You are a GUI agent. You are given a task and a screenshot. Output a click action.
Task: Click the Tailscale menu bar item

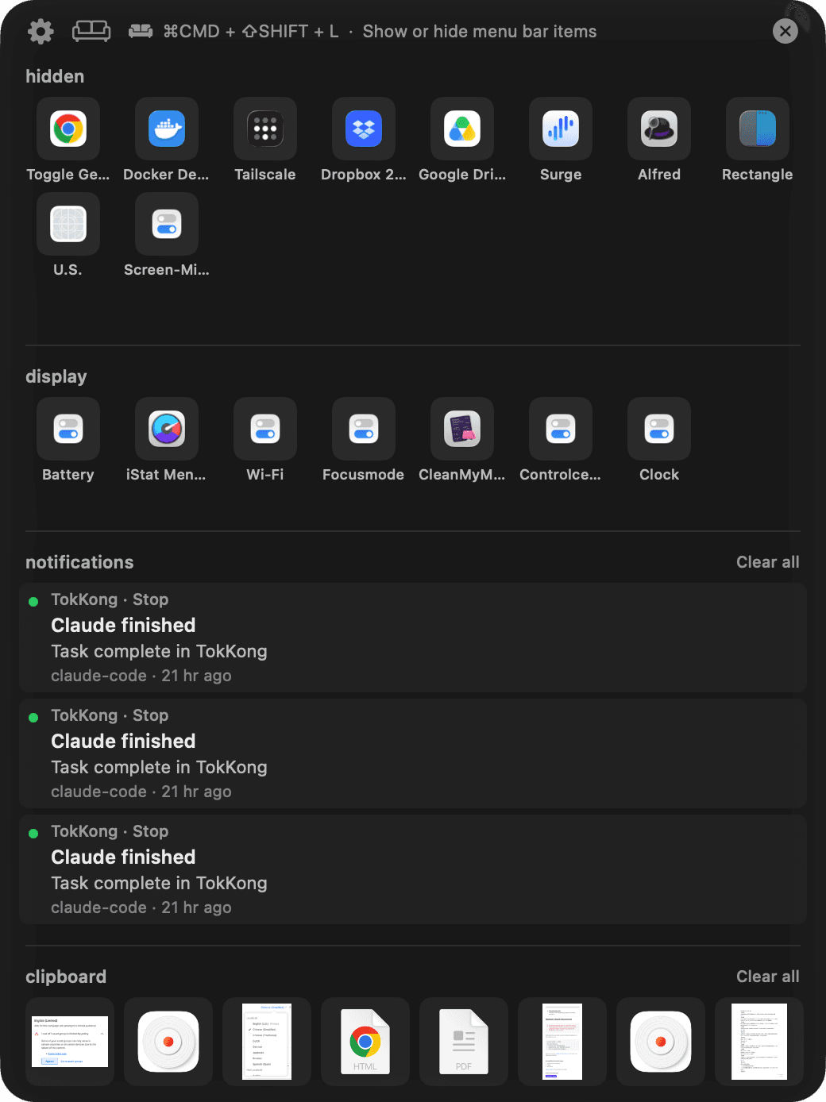(265, 129)
